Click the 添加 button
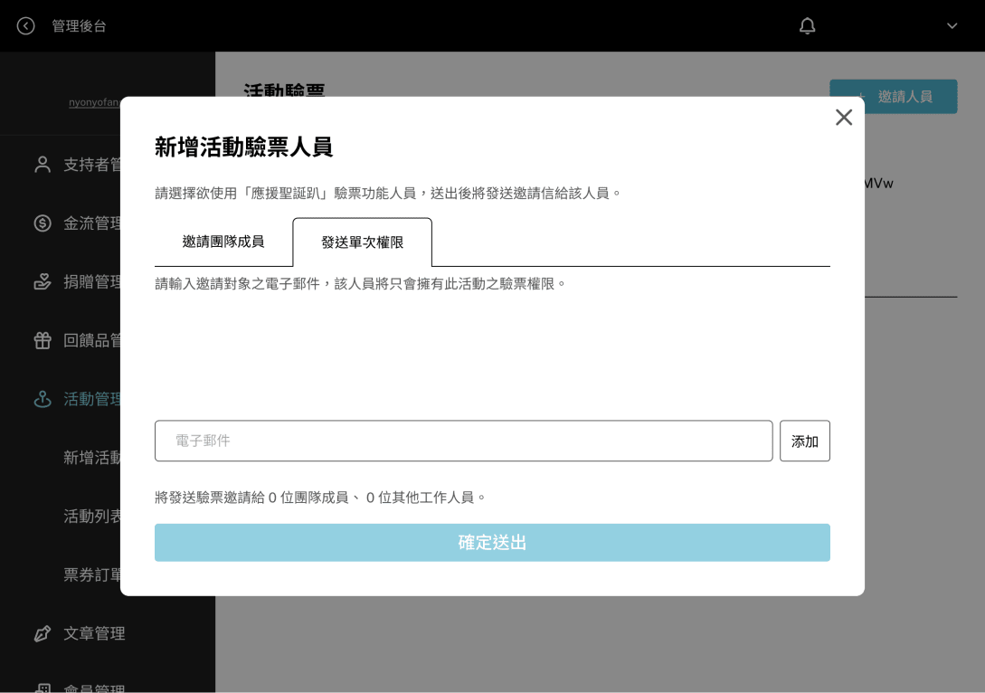 coord(805,441)
